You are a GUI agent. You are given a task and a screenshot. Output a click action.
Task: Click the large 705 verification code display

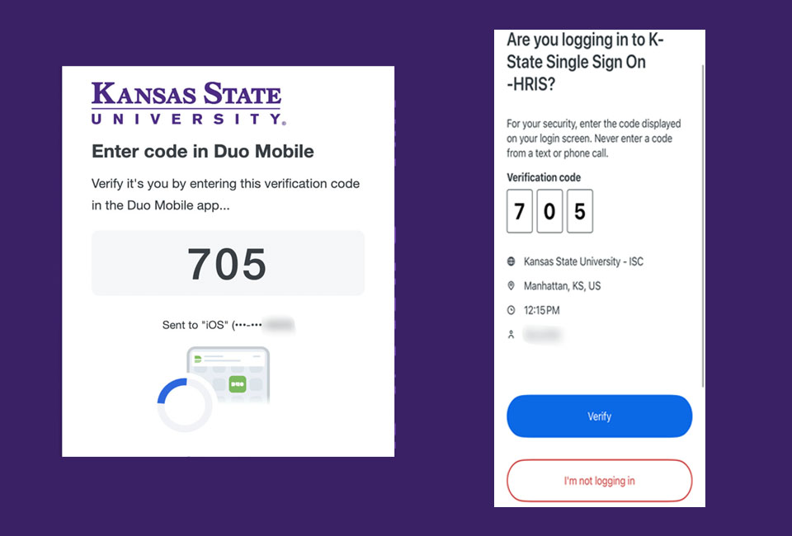coord(228,263)
